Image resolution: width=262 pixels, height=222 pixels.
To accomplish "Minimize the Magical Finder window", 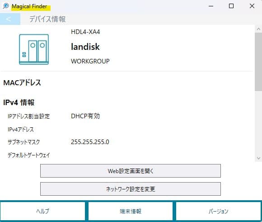I will point(211,6).
